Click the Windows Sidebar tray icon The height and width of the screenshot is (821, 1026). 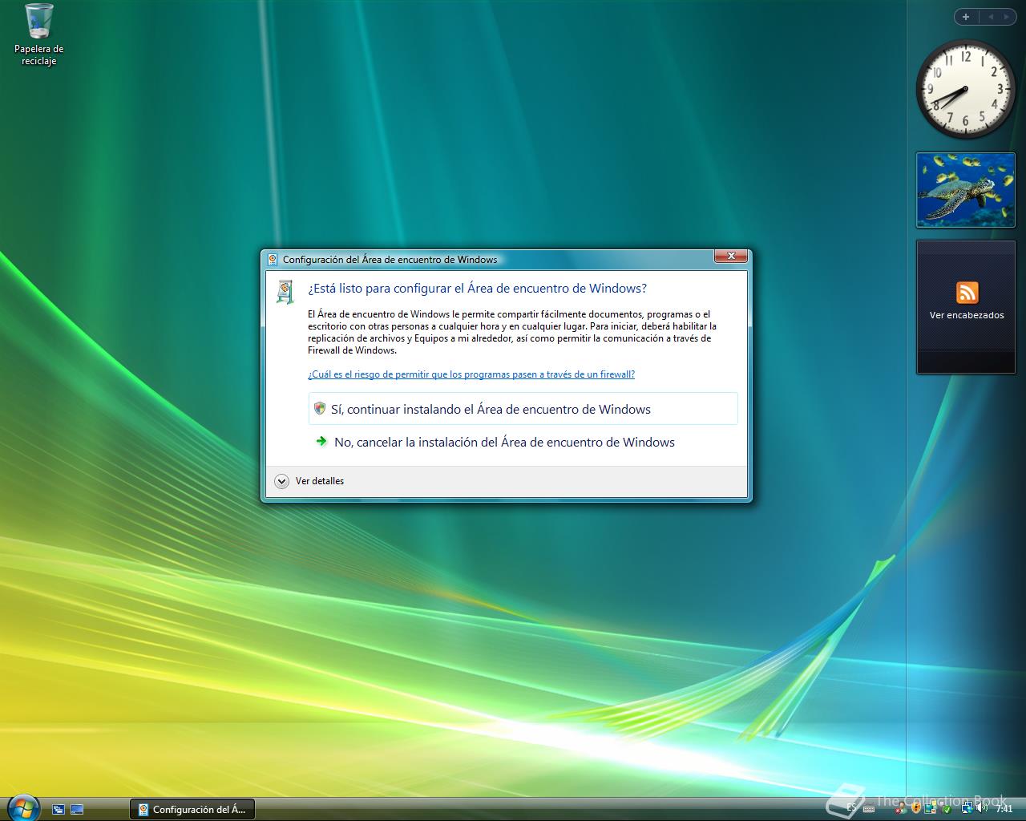click(931, 808)
